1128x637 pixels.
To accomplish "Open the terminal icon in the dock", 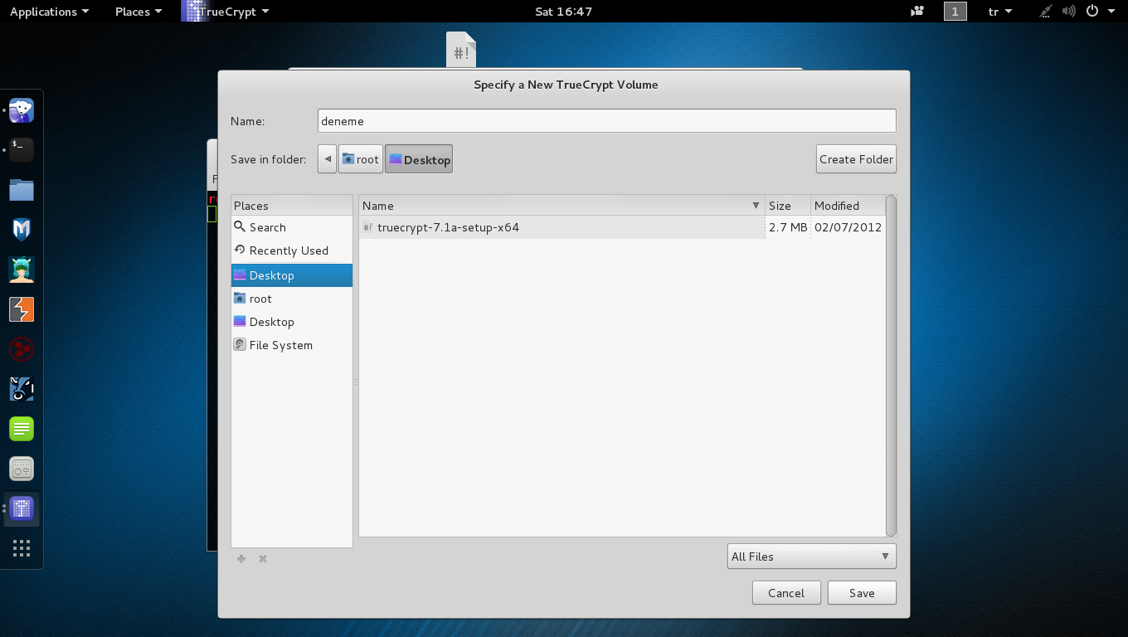I will (22, 149).
